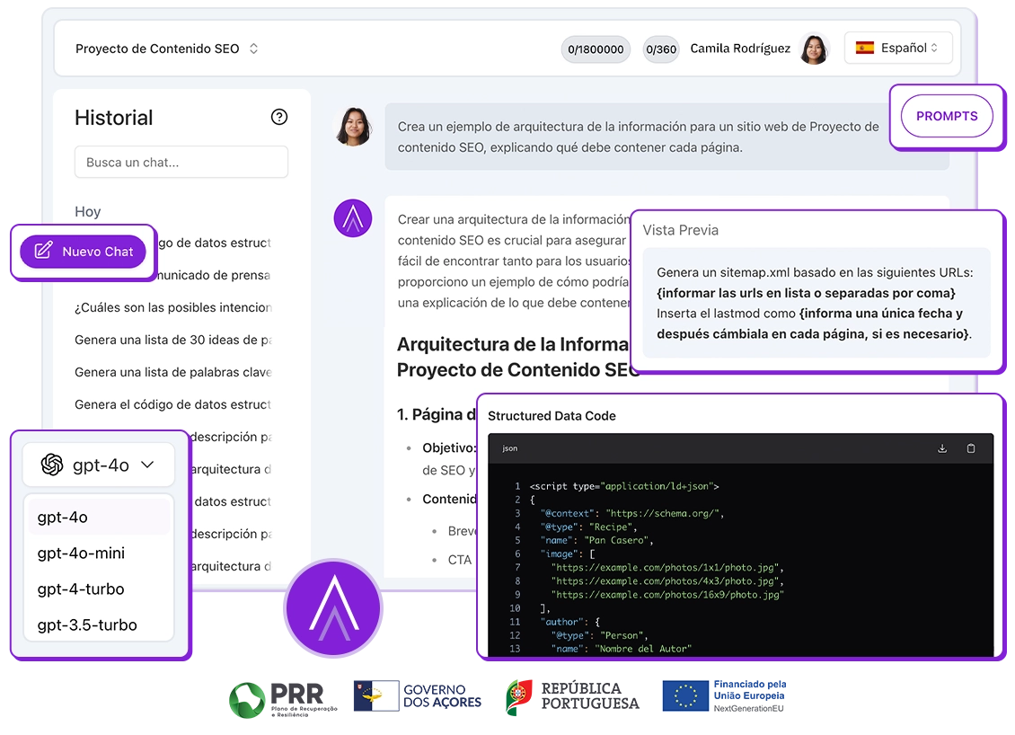
Task: Click the 0/1800000 token usage counter
Action: [596, 49]
